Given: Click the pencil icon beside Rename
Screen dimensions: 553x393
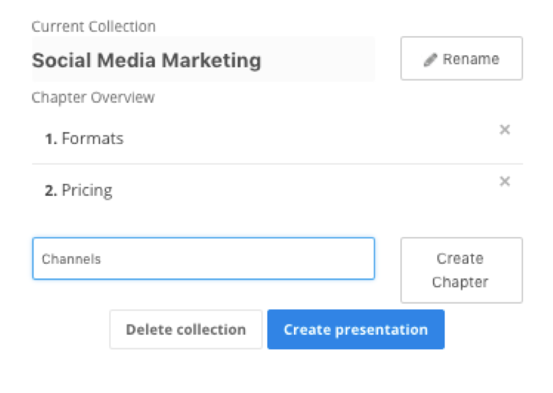Looking at the screenshot, I should (x=430, y=60).
